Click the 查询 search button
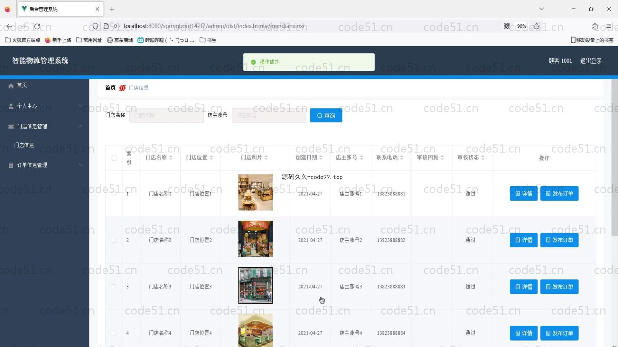 tap(326, 115)
